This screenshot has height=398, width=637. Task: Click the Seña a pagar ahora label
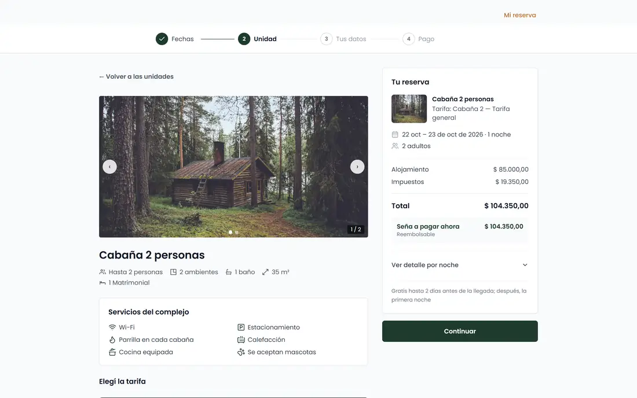[x=428, y=226]
